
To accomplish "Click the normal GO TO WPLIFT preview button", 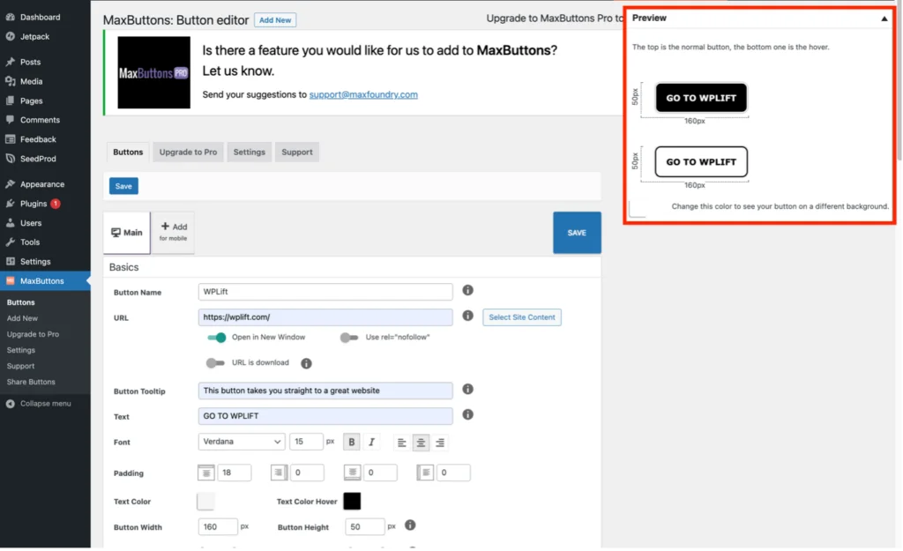I will [x=701, y=98].
